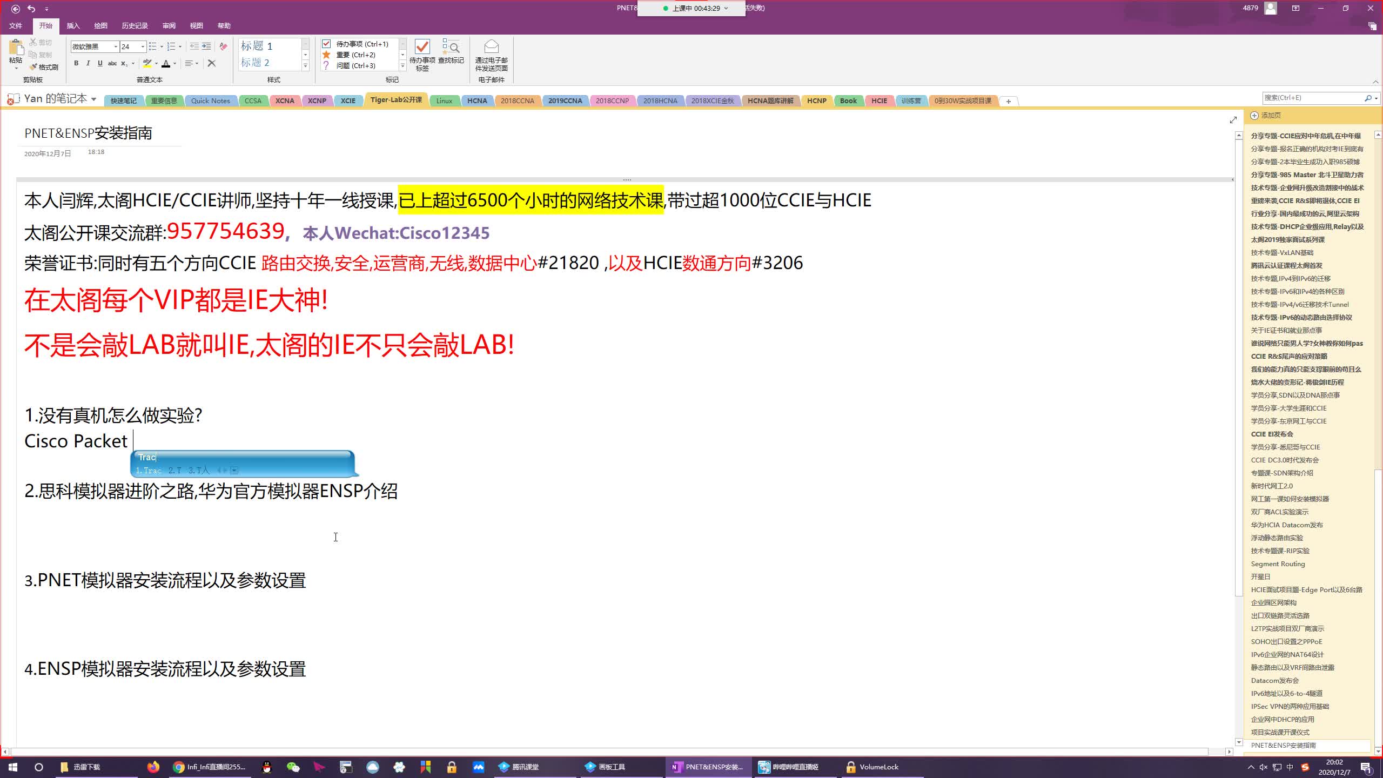The width and height of the screenshot is (1383, 778).
Task: Open the Linux section tab
Action: tap(444, 100)
